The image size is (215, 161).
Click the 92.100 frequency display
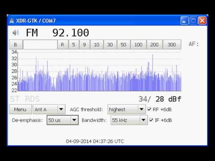point(71,33)
